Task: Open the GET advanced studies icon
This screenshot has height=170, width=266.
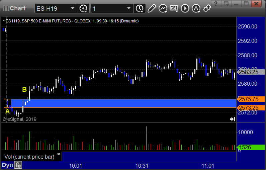Action: click(174, 8)
